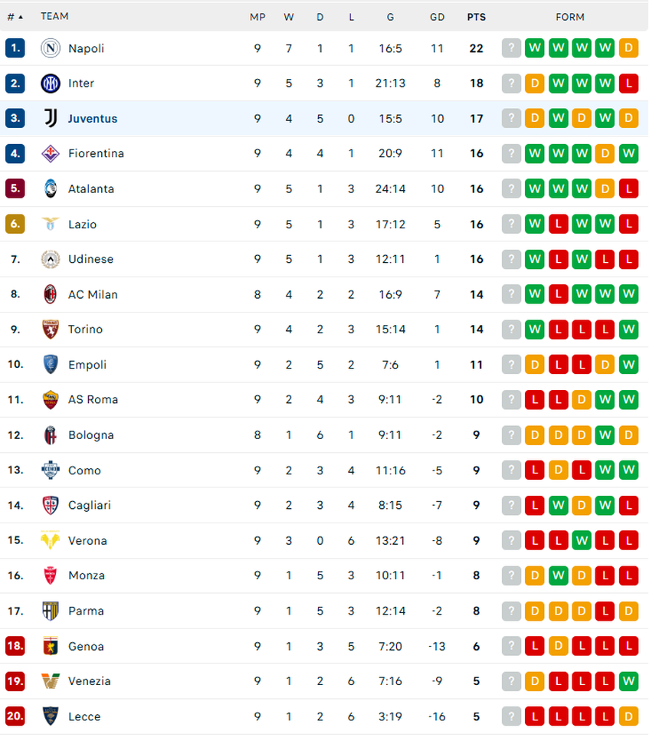Click the Torino club crest

click(50, 330)
